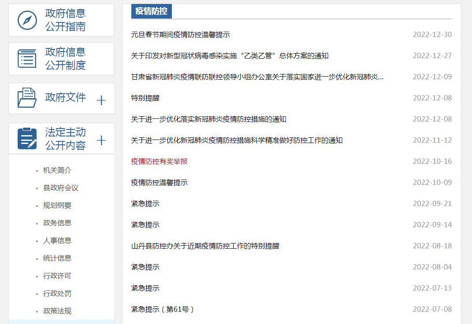This screenshot has height=324, width=472.
Task: Click the date 2022-12-30
Action: point(432,35)
